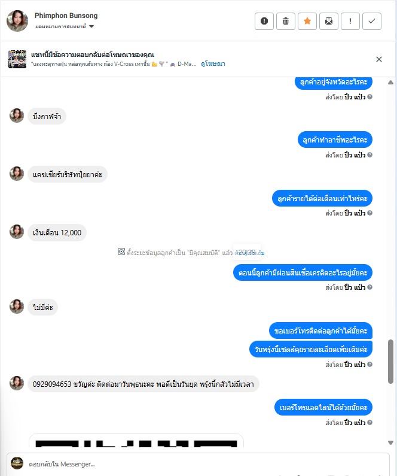The height and width of the screenshot is (476, 397).
Task: Click the scrollbar up arrow
Action: (x=390, y=82)
